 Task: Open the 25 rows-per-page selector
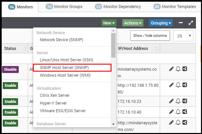point(183,36)
